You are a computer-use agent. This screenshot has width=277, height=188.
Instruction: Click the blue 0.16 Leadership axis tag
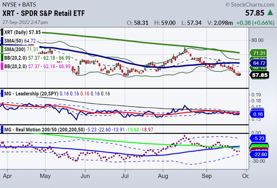pos(257,114)
